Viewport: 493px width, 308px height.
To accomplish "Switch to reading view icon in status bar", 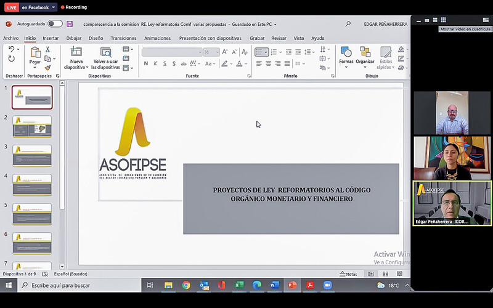I will pos(399,274).
